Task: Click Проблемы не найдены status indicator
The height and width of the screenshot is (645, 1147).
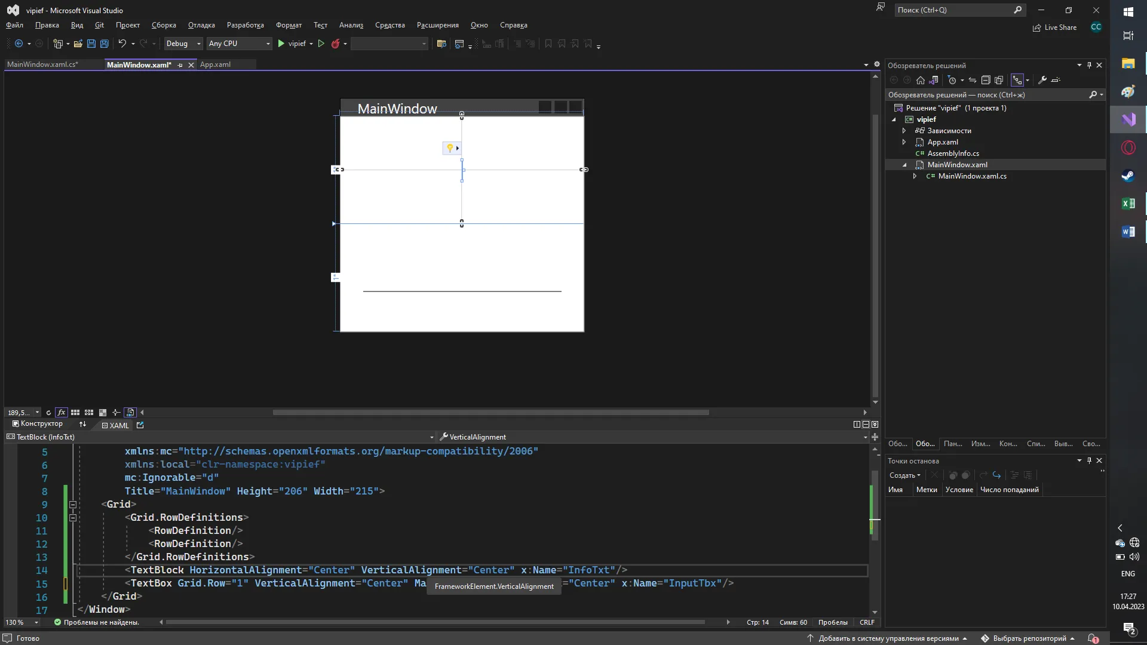Action: click(x=96, y=622)
